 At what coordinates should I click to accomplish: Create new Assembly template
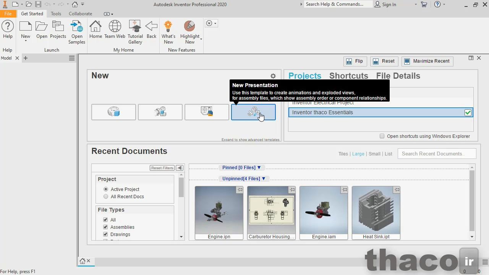[x=160, y=112]
